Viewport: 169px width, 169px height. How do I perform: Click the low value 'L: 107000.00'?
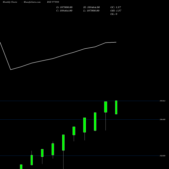click(x=91, y=11)
